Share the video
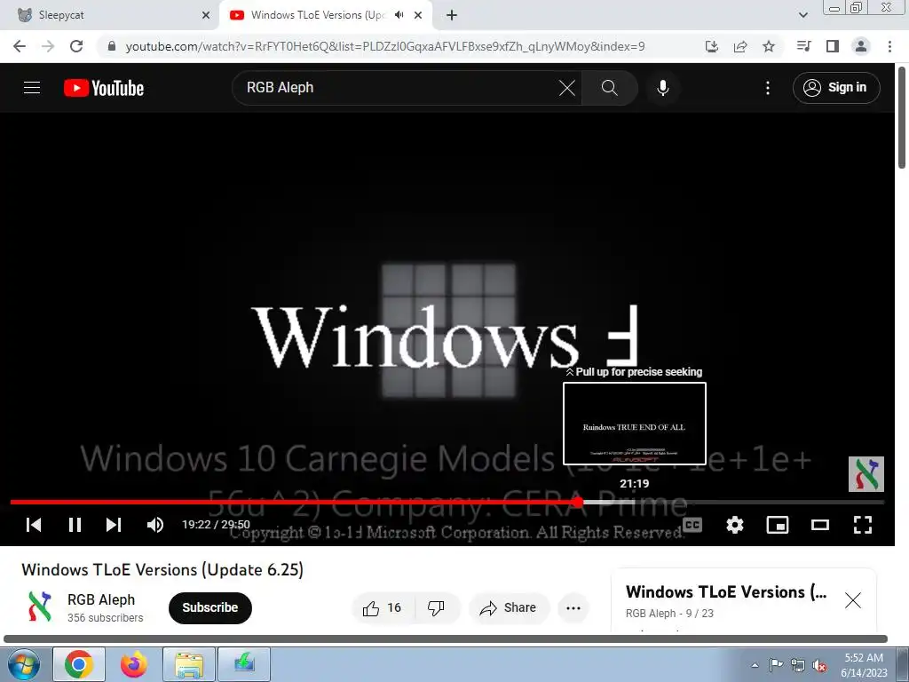This screenshot has height=682, width=909. (508, 607)
